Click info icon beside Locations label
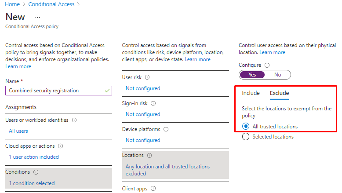The image size is (342, 193). coord(149,155)
